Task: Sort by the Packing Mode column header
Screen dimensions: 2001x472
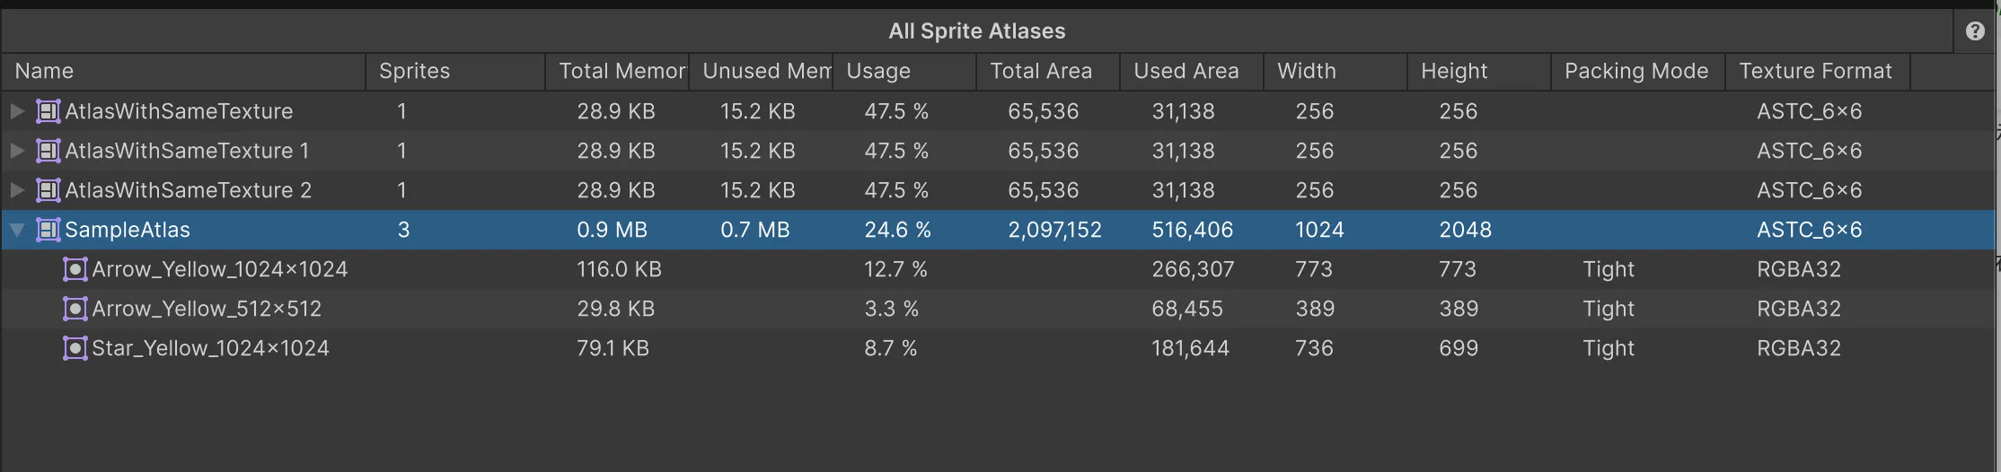Action: [1635, 71]
